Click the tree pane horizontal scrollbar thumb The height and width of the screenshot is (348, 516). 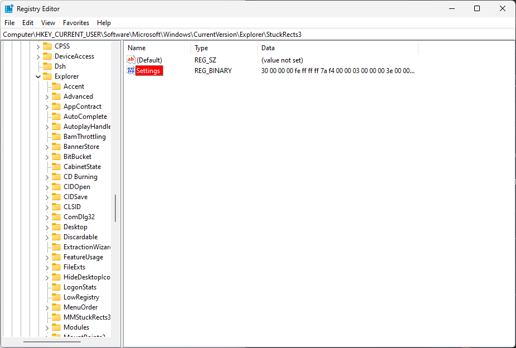(52, 341)
